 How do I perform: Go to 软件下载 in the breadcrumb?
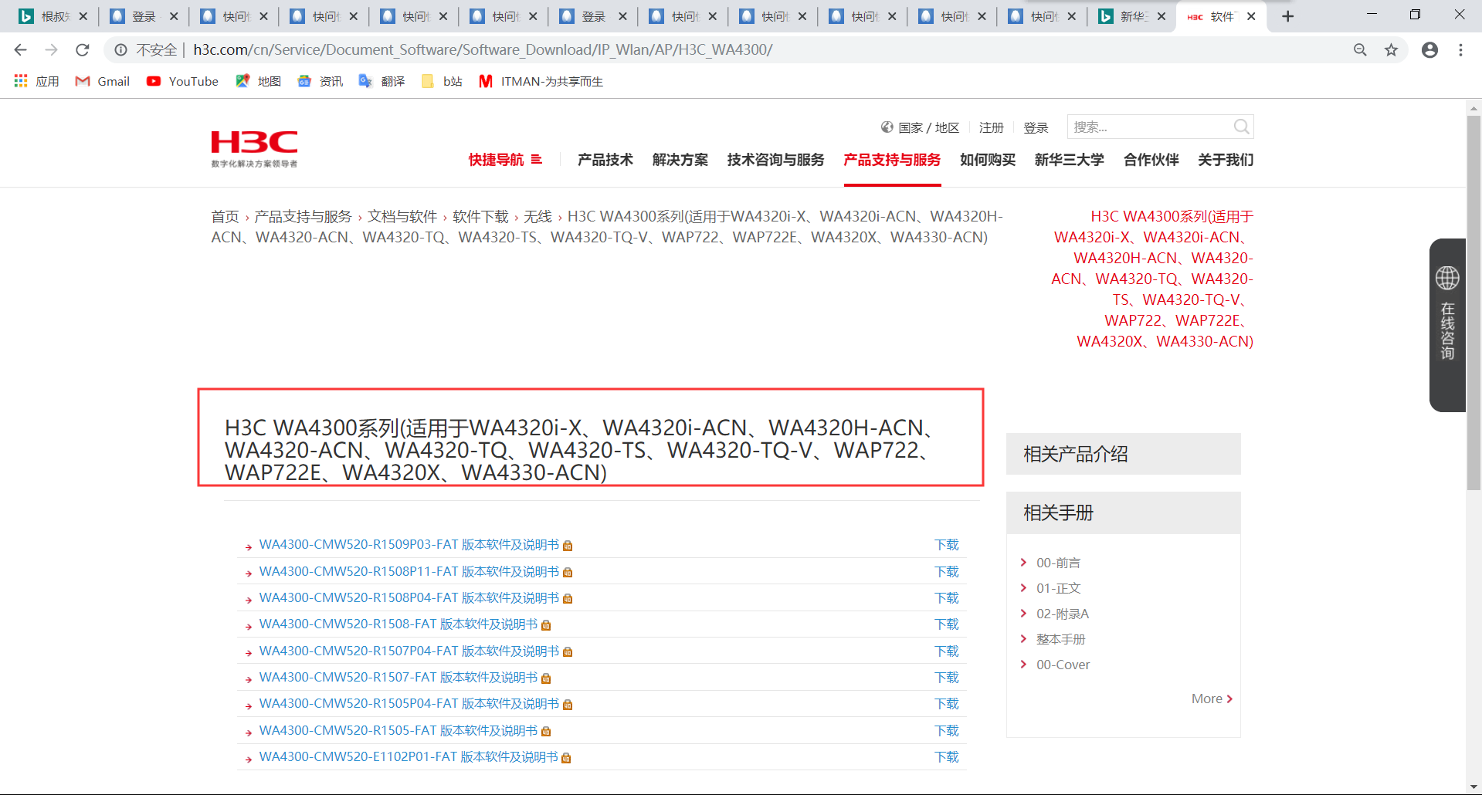pos(481,217)
